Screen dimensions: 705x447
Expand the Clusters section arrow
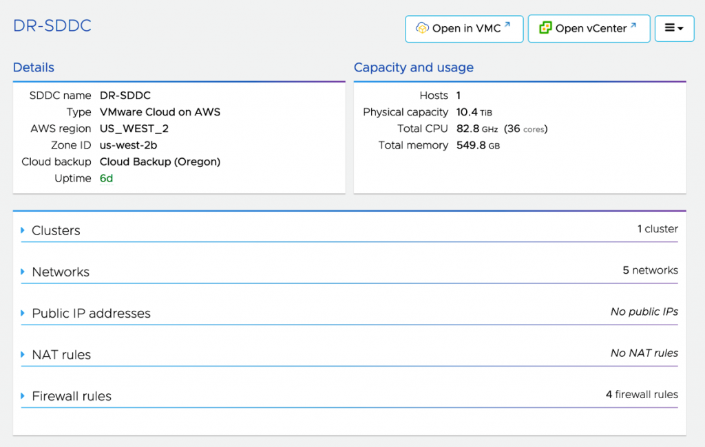point(23,230)
